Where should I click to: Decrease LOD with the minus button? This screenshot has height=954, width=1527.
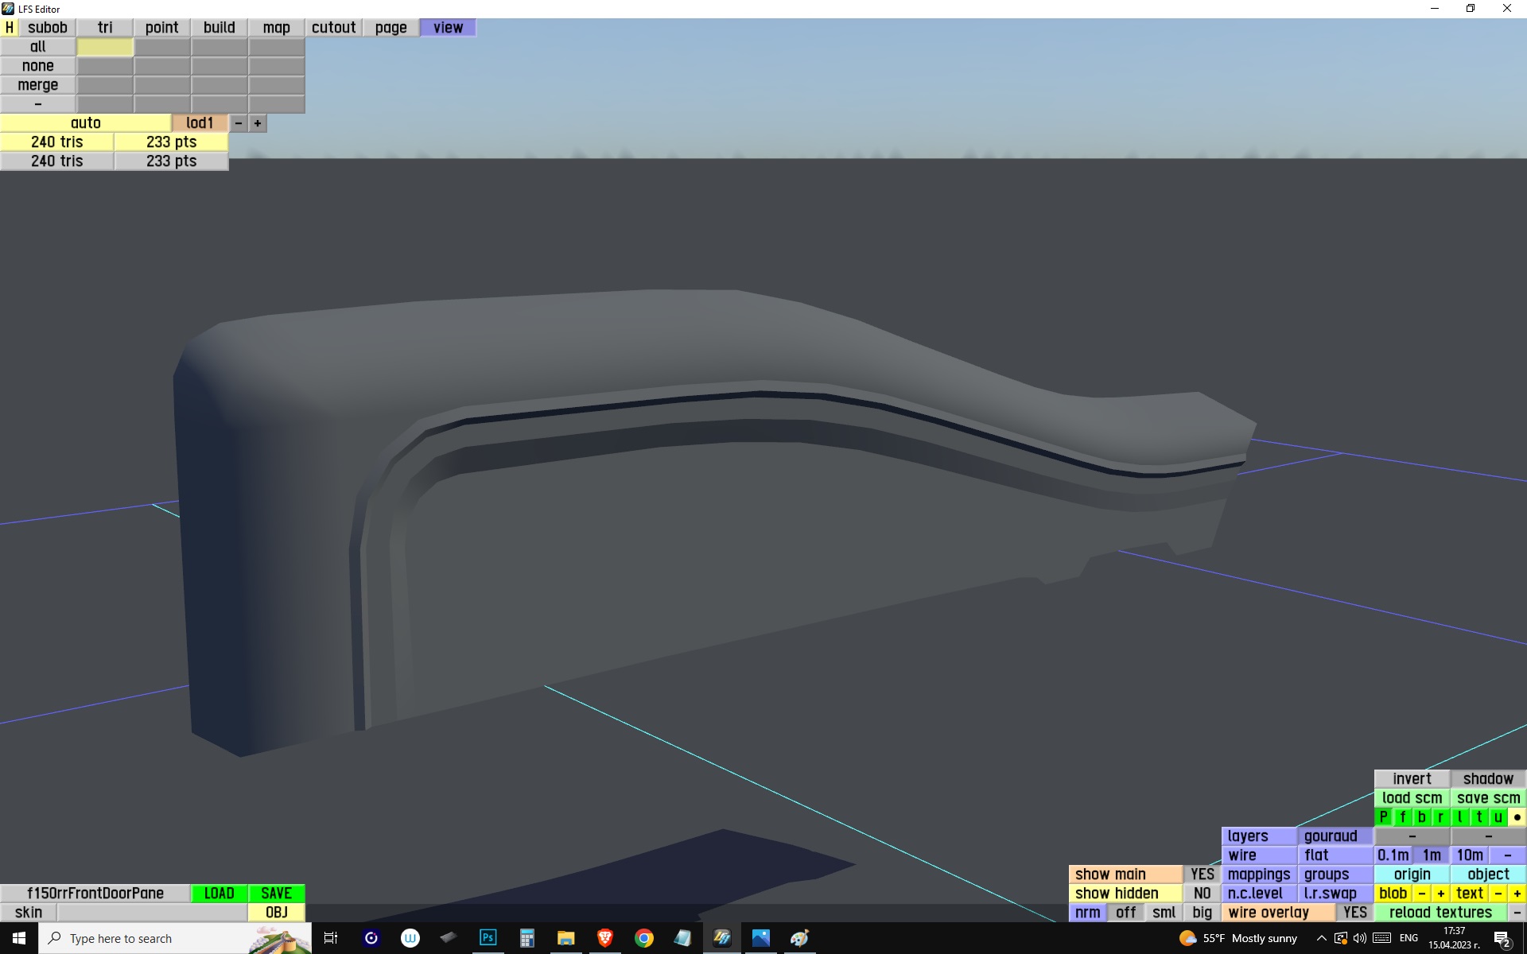coord(238,123)
